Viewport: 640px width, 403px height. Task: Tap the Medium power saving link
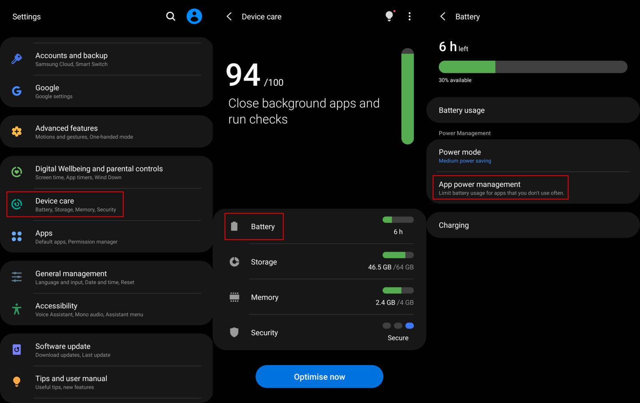click(x=465, y=161)
